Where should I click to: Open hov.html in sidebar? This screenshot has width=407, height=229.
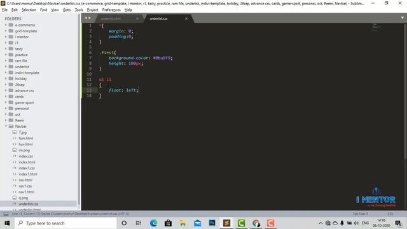point(25,144)
